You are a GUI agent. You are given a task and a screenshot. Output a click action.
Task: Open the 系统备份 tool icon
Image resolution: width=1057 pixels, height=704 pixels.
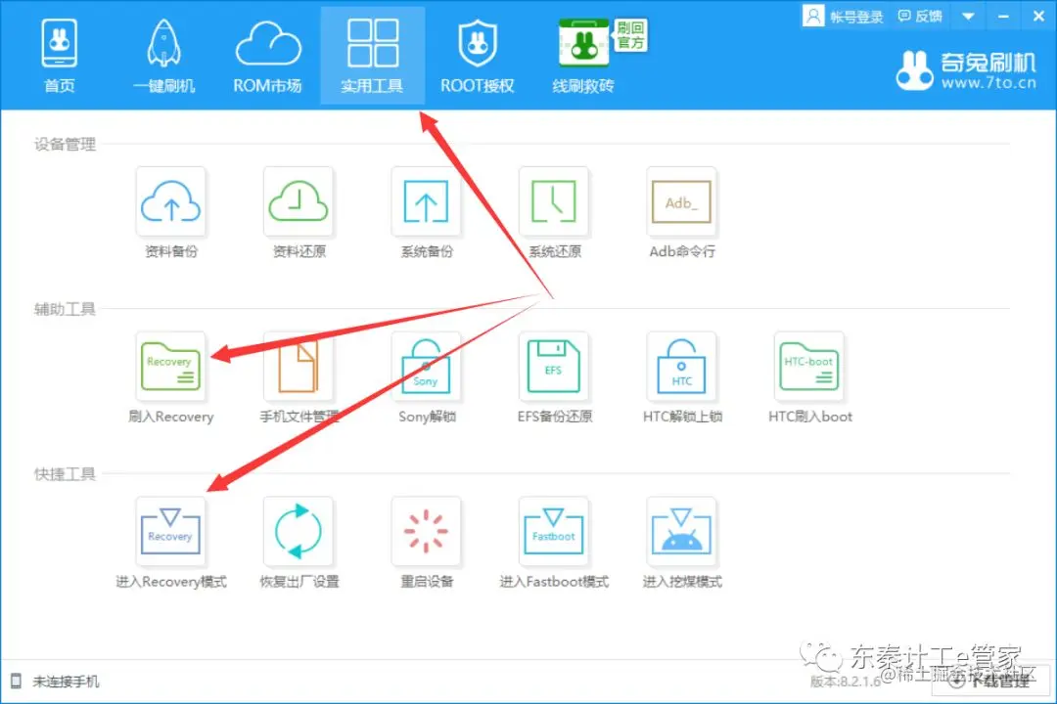[x=426, y=200]
